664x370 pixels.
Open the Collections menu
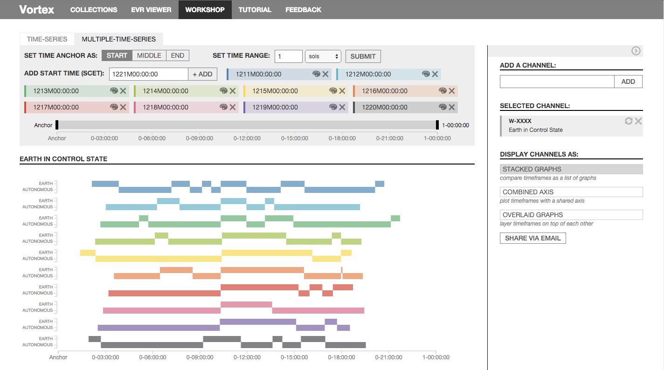(x=94, y=9)
